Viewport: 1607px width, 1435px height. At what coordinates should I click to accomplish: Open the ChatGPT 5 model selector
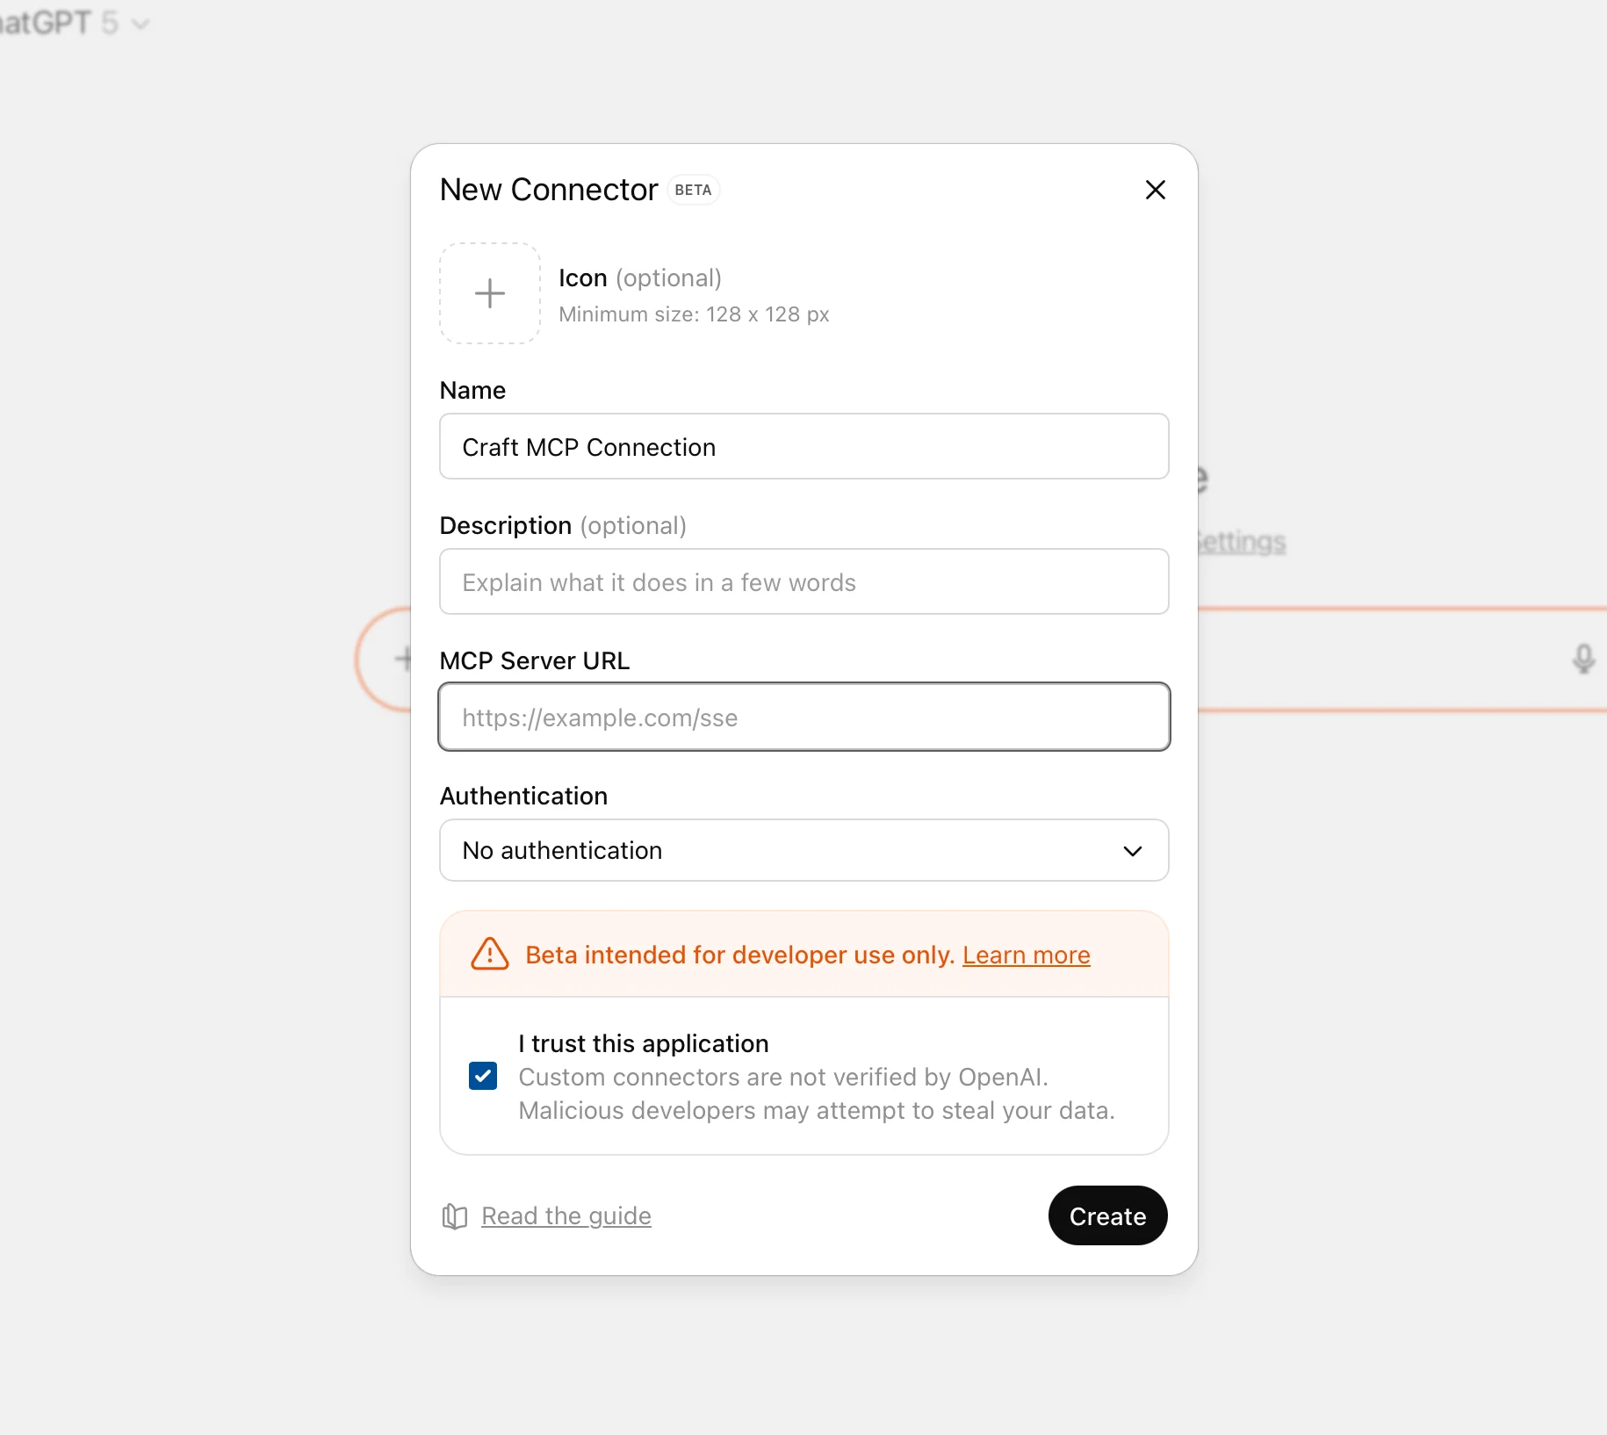coord(77,24)
